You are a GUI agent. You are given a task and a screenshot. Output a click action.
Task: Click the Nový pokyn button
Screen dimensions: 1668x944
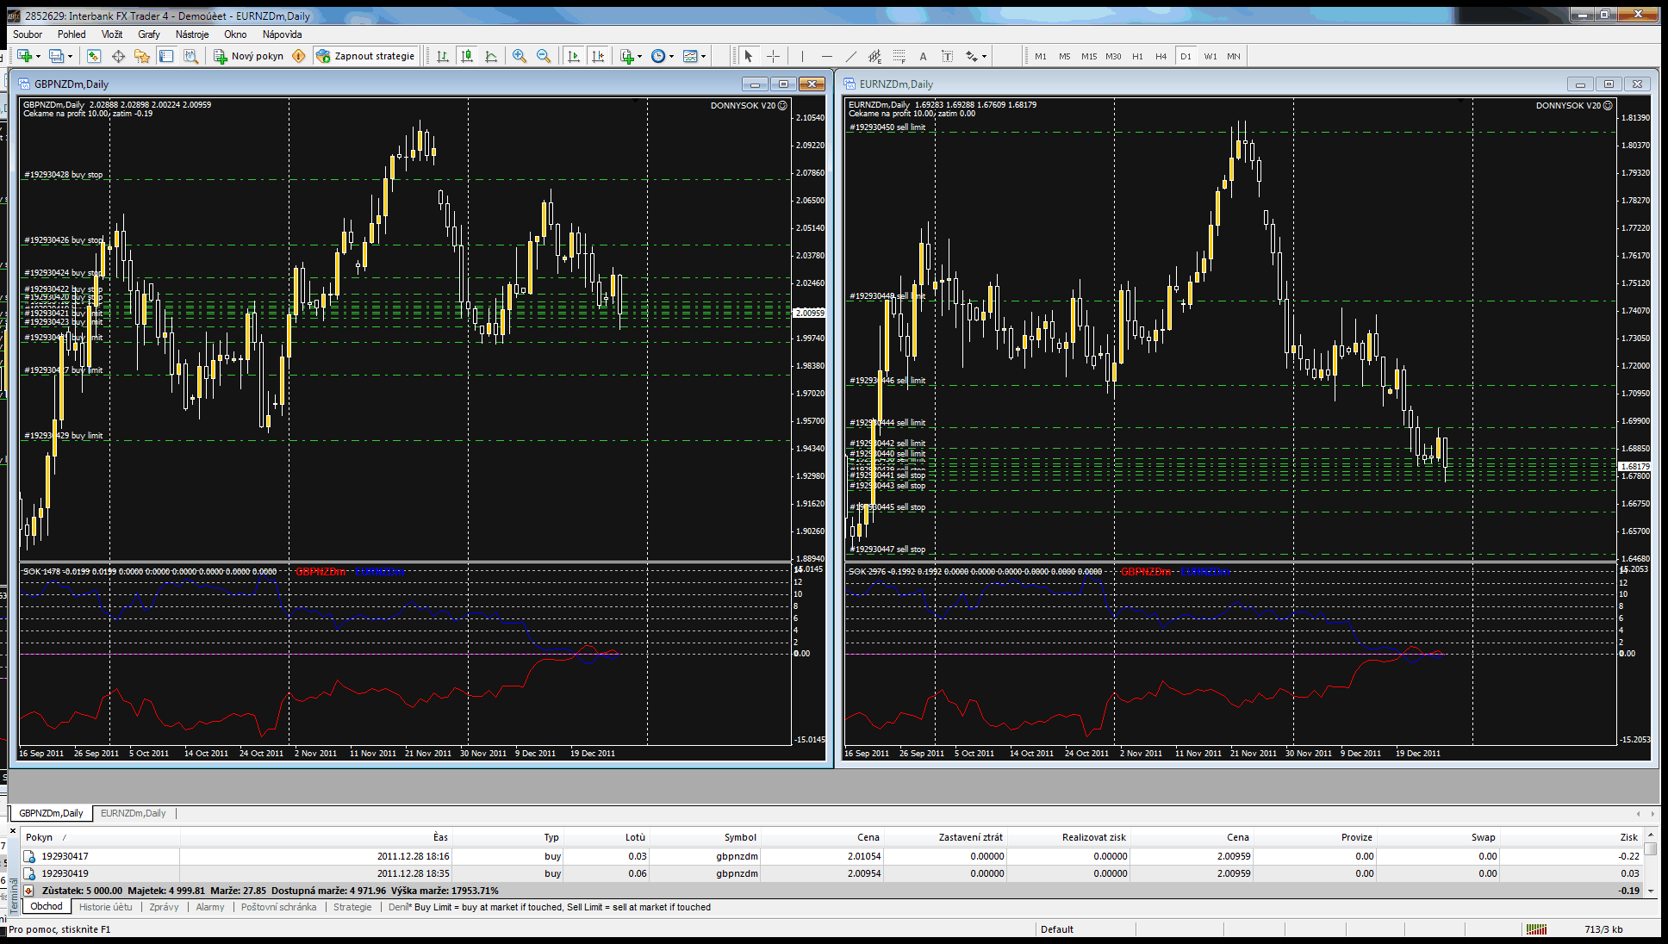pos(248,56)
